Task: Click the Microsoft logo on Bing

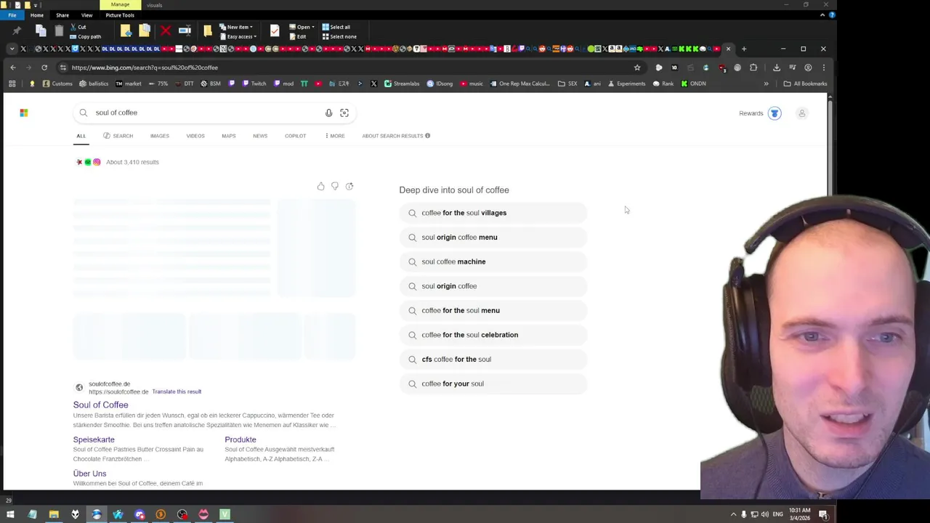Action: [x=24, y=113]
